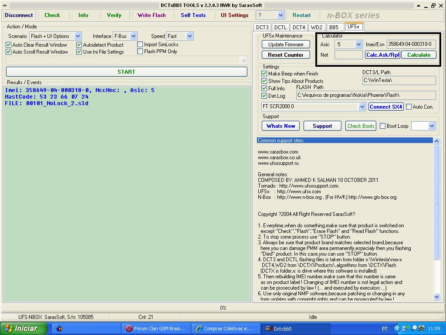Click the support notes scrollbar thumb
The height and width of the screenshot is (335, 446).
click(x=436, y=202)
